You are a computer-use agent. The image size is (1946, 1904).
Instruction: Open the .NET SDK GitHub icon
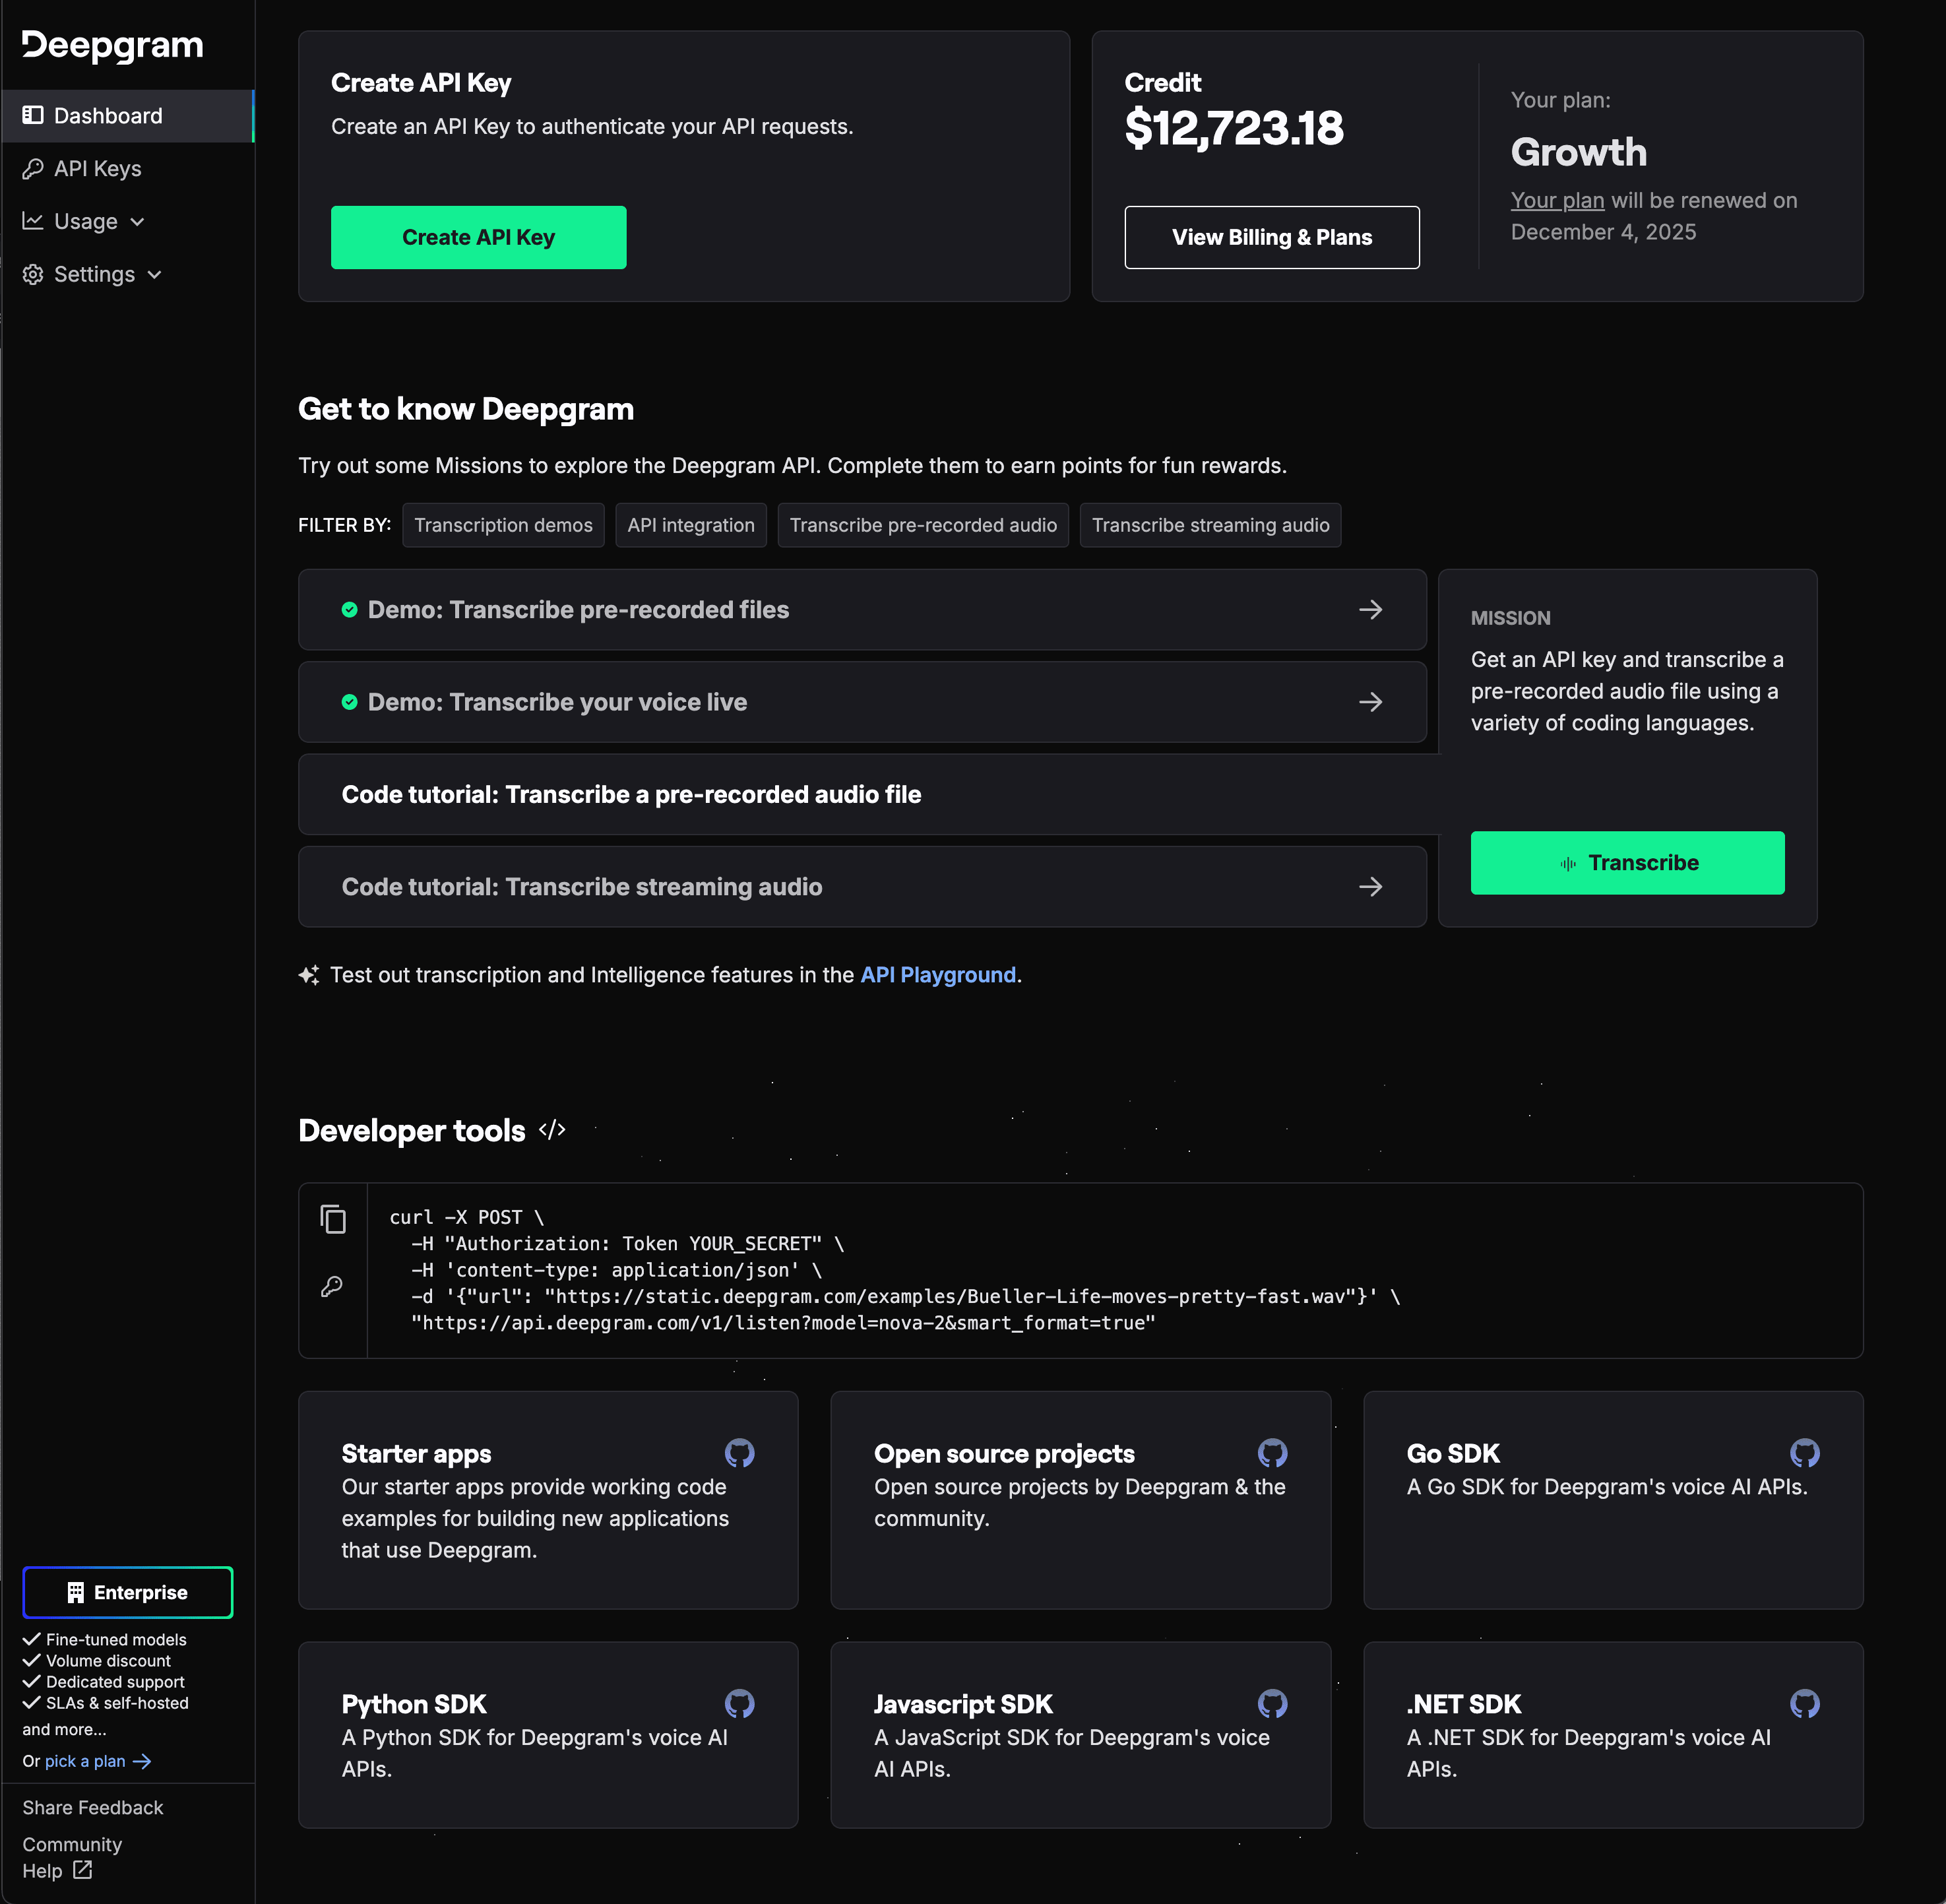tap(1805, 1703)
